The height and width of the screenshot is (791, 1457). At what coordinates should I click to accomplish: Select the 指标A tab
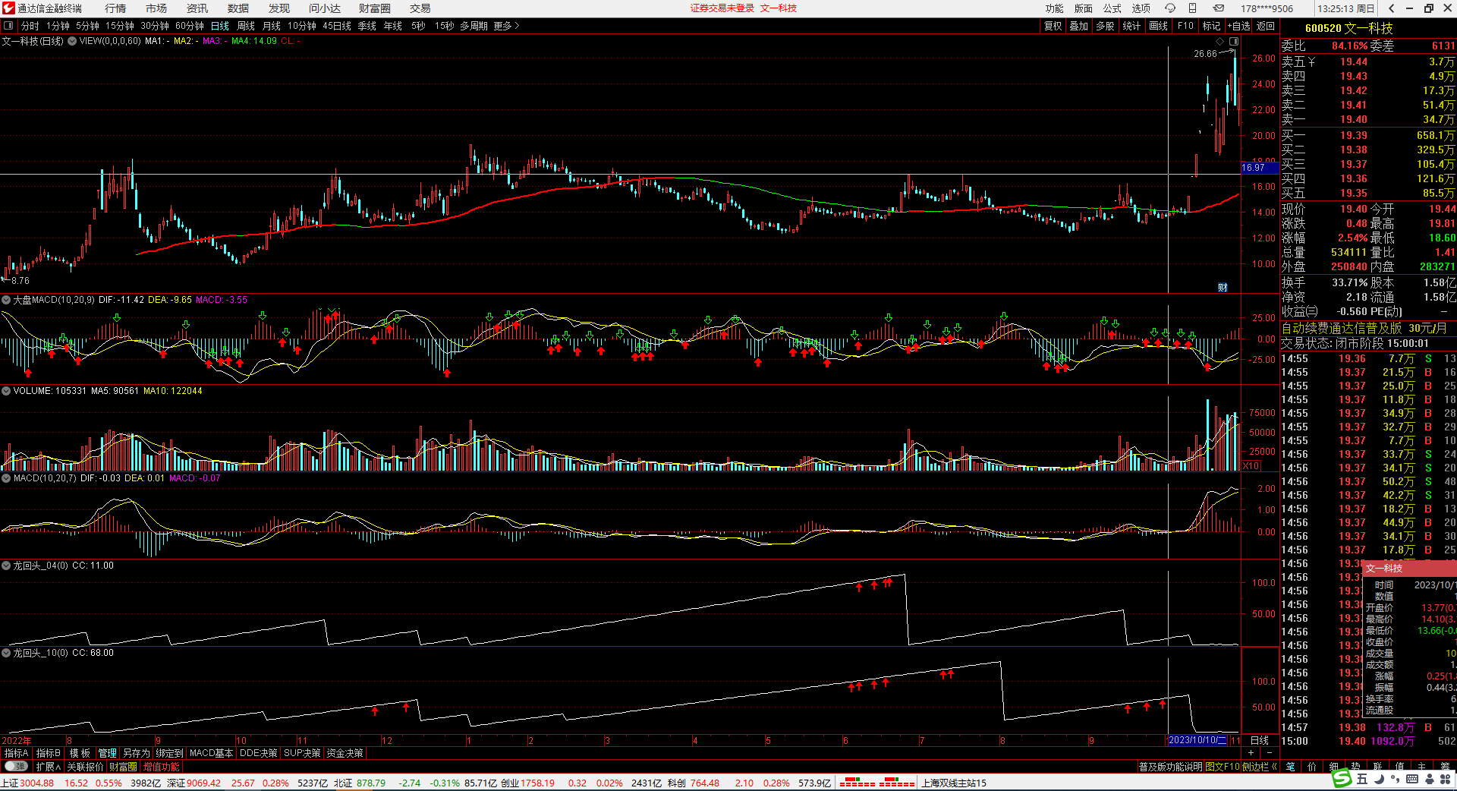(17, 753)
